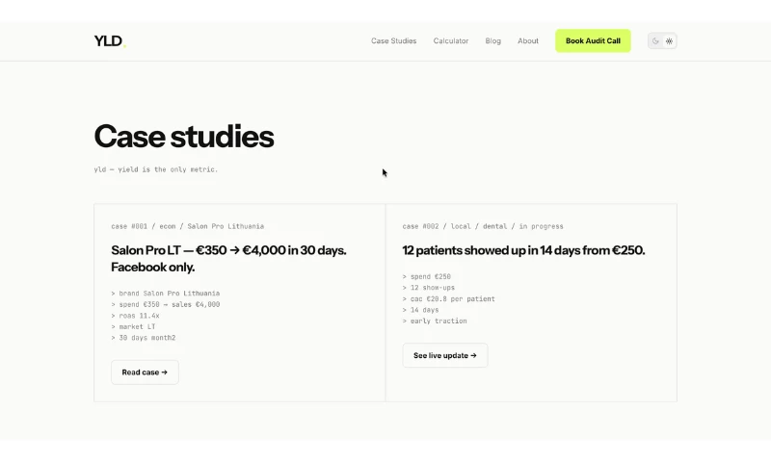Click case #001 breadcrumb label
The width and height of the screenshot is (771, 462).
(x=187, y=226)
